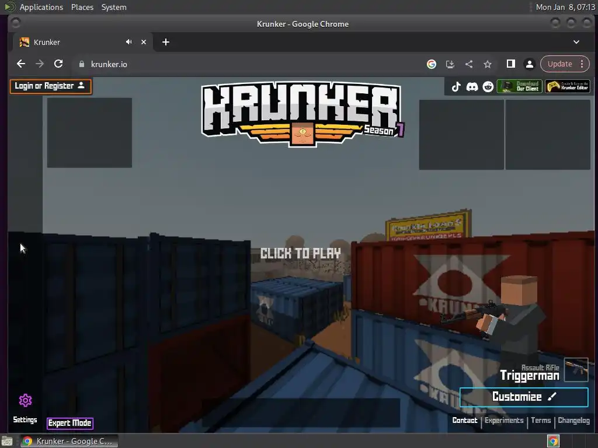
Task: Click the install app icon in the address bar
Action: pyautogui.click(x=450, y=64)
